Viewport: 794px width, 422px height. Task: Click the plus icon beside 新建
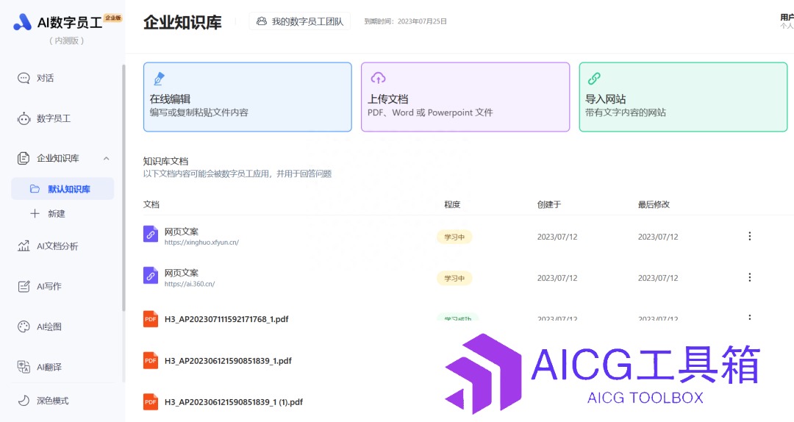pos(35,213)
